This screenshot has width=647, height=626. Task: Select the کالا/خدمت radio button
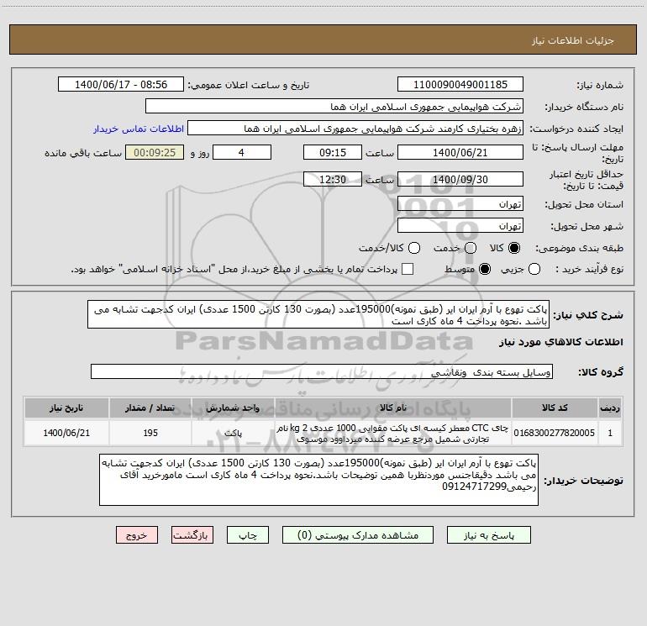click(x=414, y=248)
